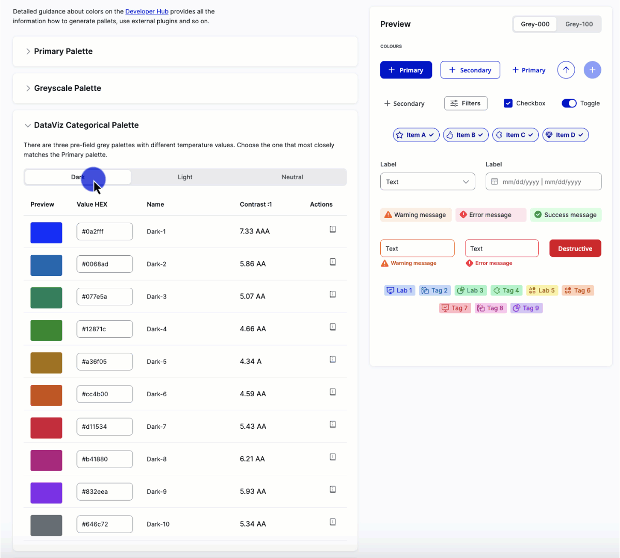Click the Dark-7 red color swatch
620x558 pixels.
pos(47,427)
